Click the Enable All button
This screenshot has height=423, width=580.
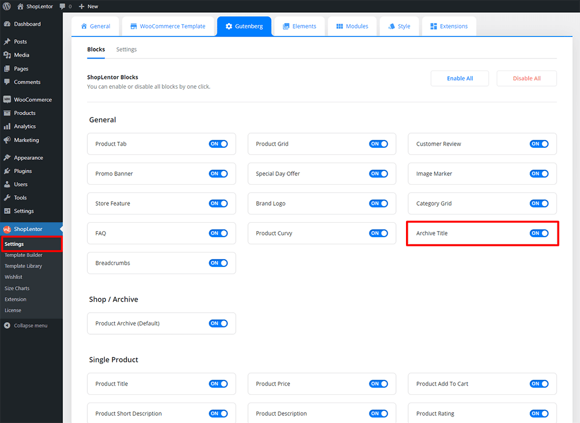(460, 78)
